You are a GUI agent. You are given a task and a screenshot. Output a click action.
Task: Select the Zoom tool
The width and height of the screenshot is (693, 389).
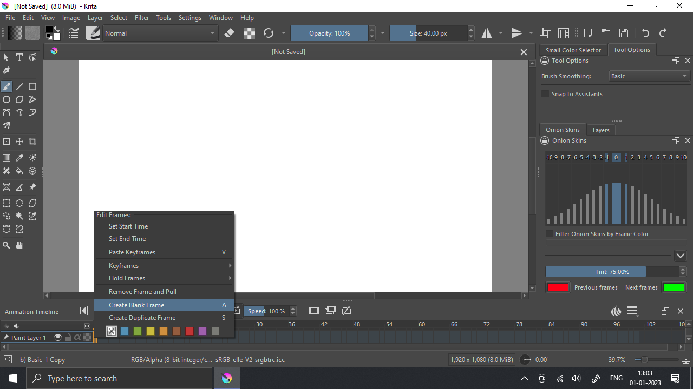6,245
